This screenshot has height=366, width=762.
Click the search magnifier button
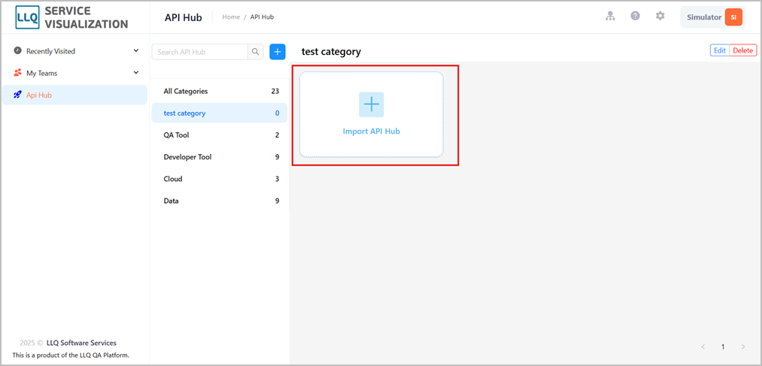[256, 52]
